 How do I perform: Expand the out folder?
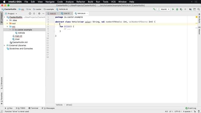[7, 24]
